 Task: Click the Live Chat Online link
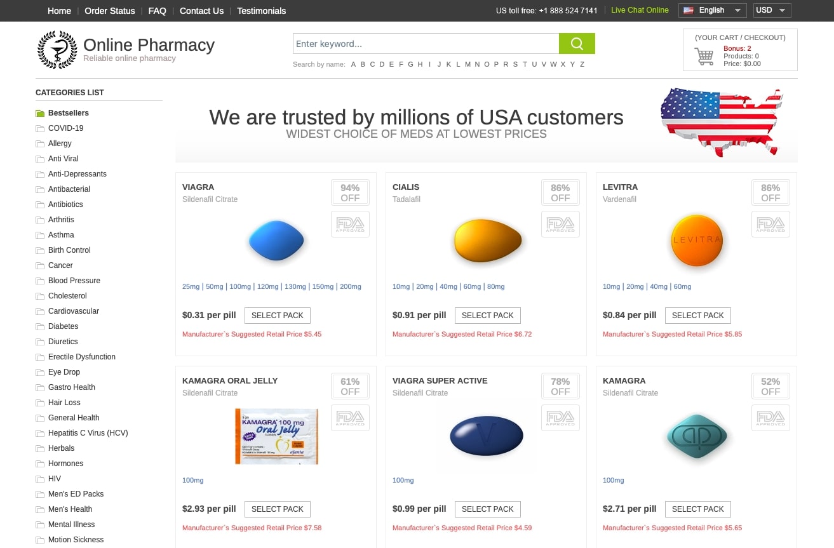[x=640, y=10]
